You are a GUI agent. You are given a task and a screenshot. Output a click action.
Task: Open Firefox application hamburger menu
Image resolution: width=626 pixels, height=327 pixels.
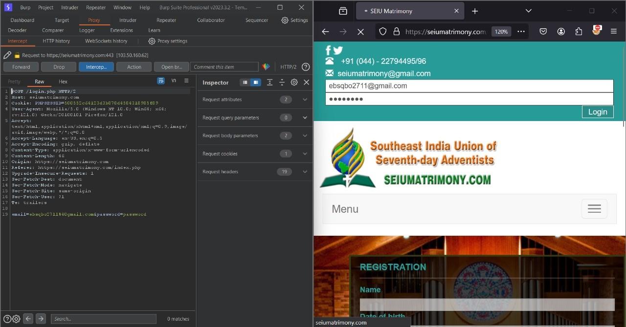[614, 31]
